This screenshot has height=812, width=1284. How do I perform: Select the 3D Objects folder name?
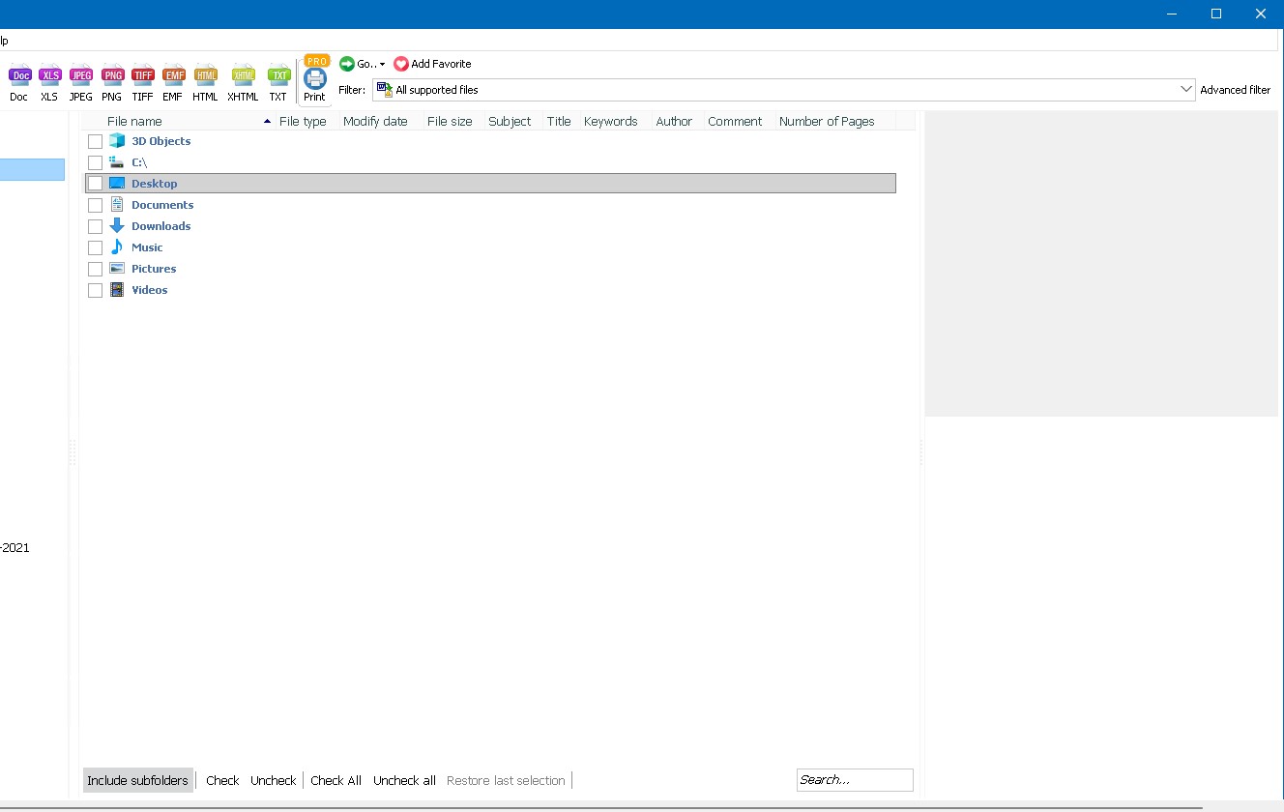tap(161, 141)
